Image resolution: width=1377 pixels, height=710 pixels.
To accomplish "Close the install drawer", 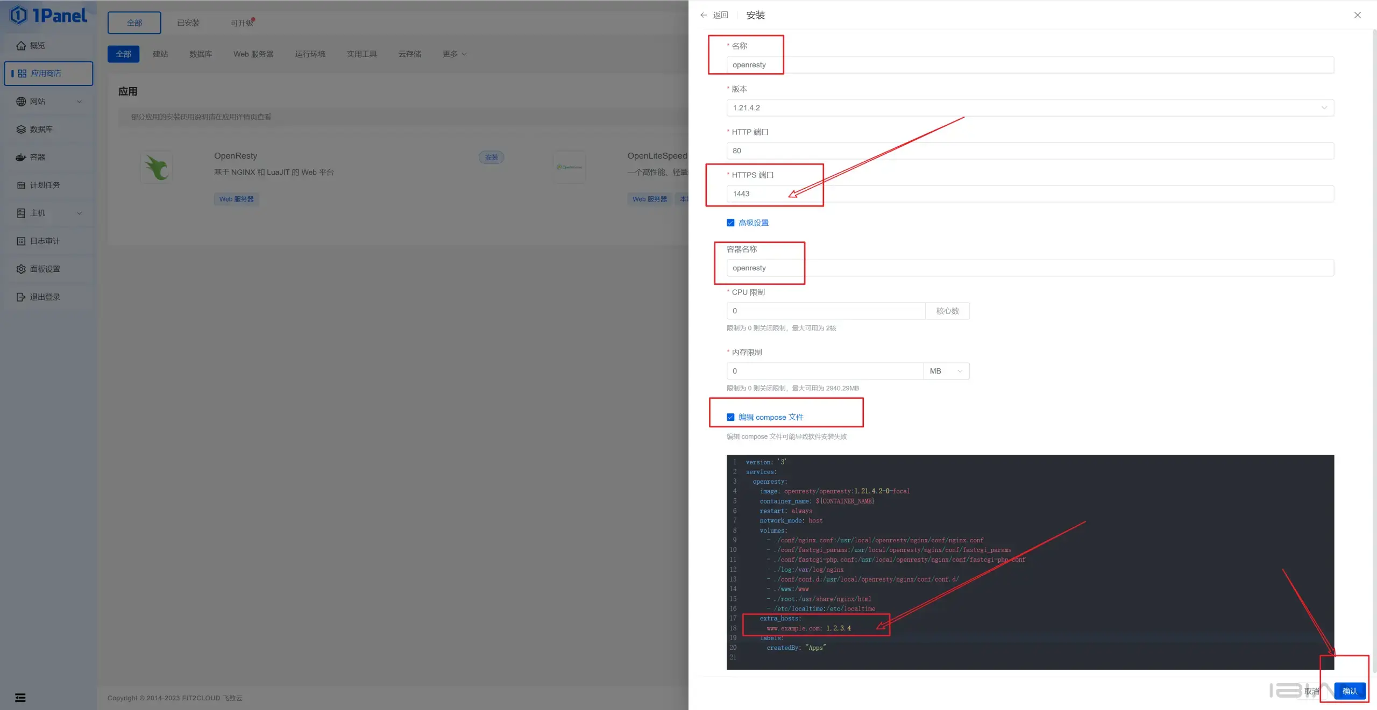I will pyautogui.click(x=1358, y=15).
